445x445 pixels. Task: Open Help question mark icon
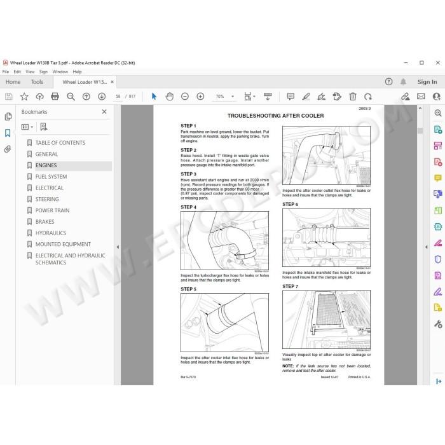coord(389,82)
